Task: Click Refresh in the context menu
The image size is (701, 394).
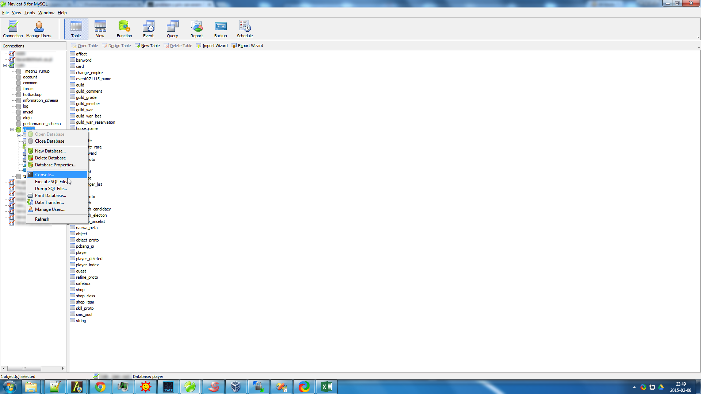Action: pos(57,219)
